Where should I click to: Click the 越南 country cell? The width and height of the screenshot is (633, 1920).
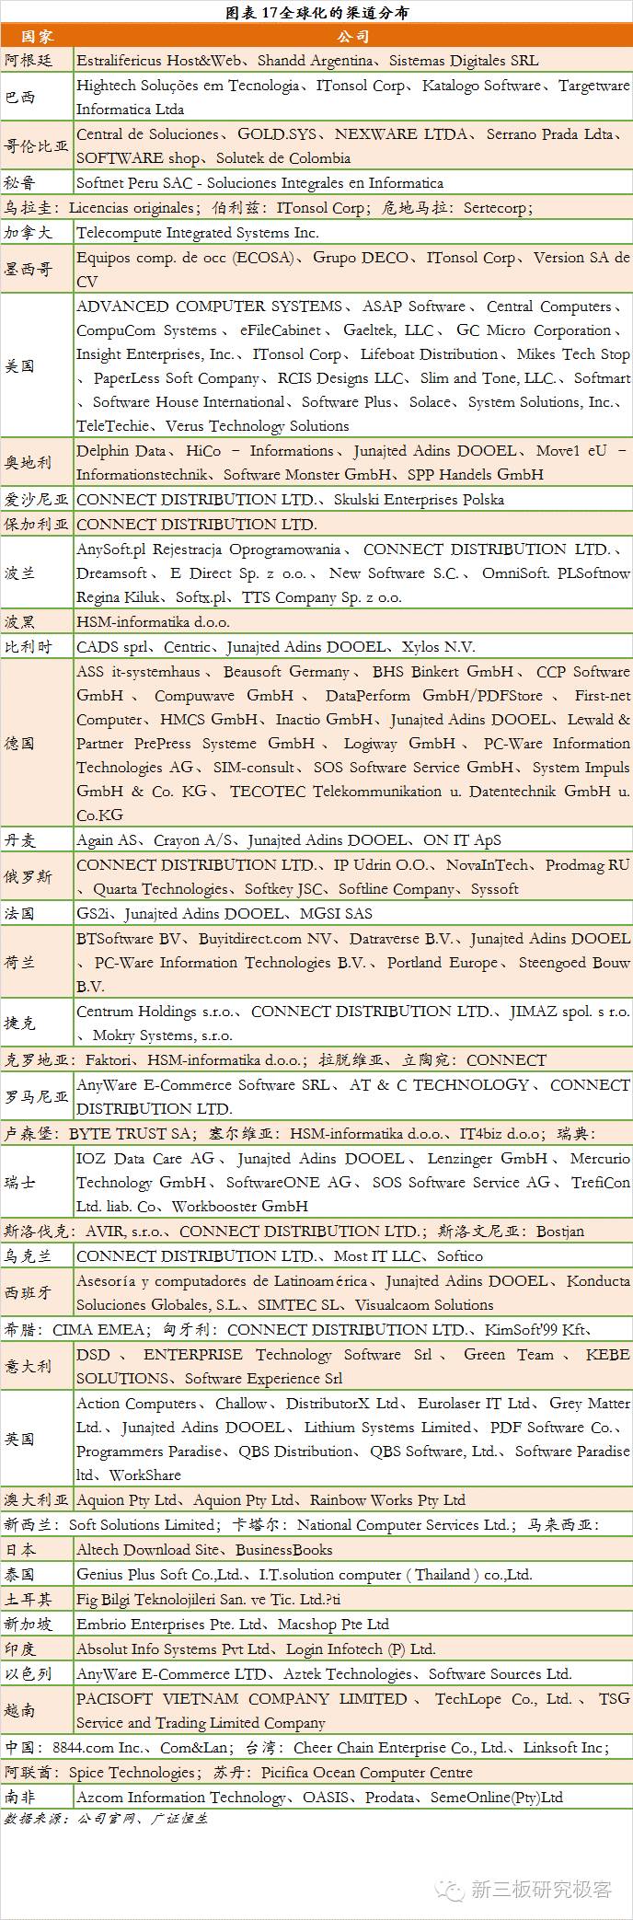(x=37, y=1710)
